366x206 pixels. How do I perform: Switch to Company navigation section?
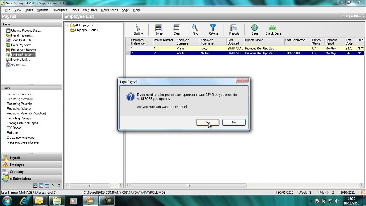coord(31,172)
